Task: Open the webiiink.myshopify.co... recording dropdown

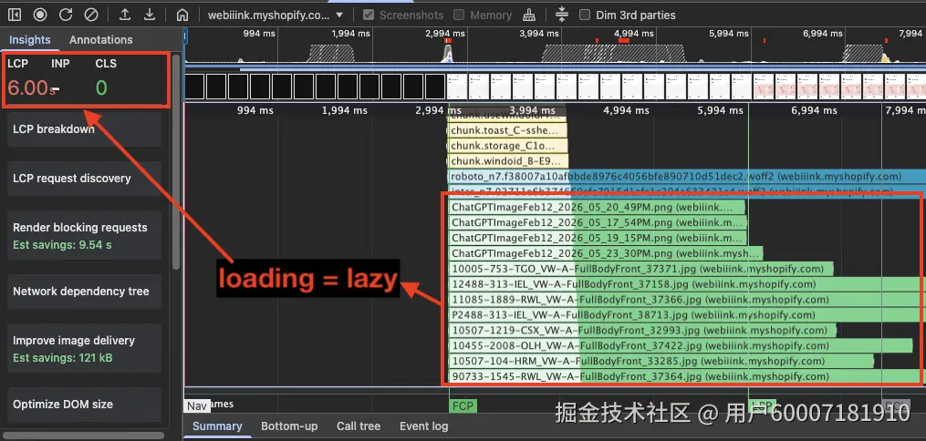Action: (x=276, y=15)
